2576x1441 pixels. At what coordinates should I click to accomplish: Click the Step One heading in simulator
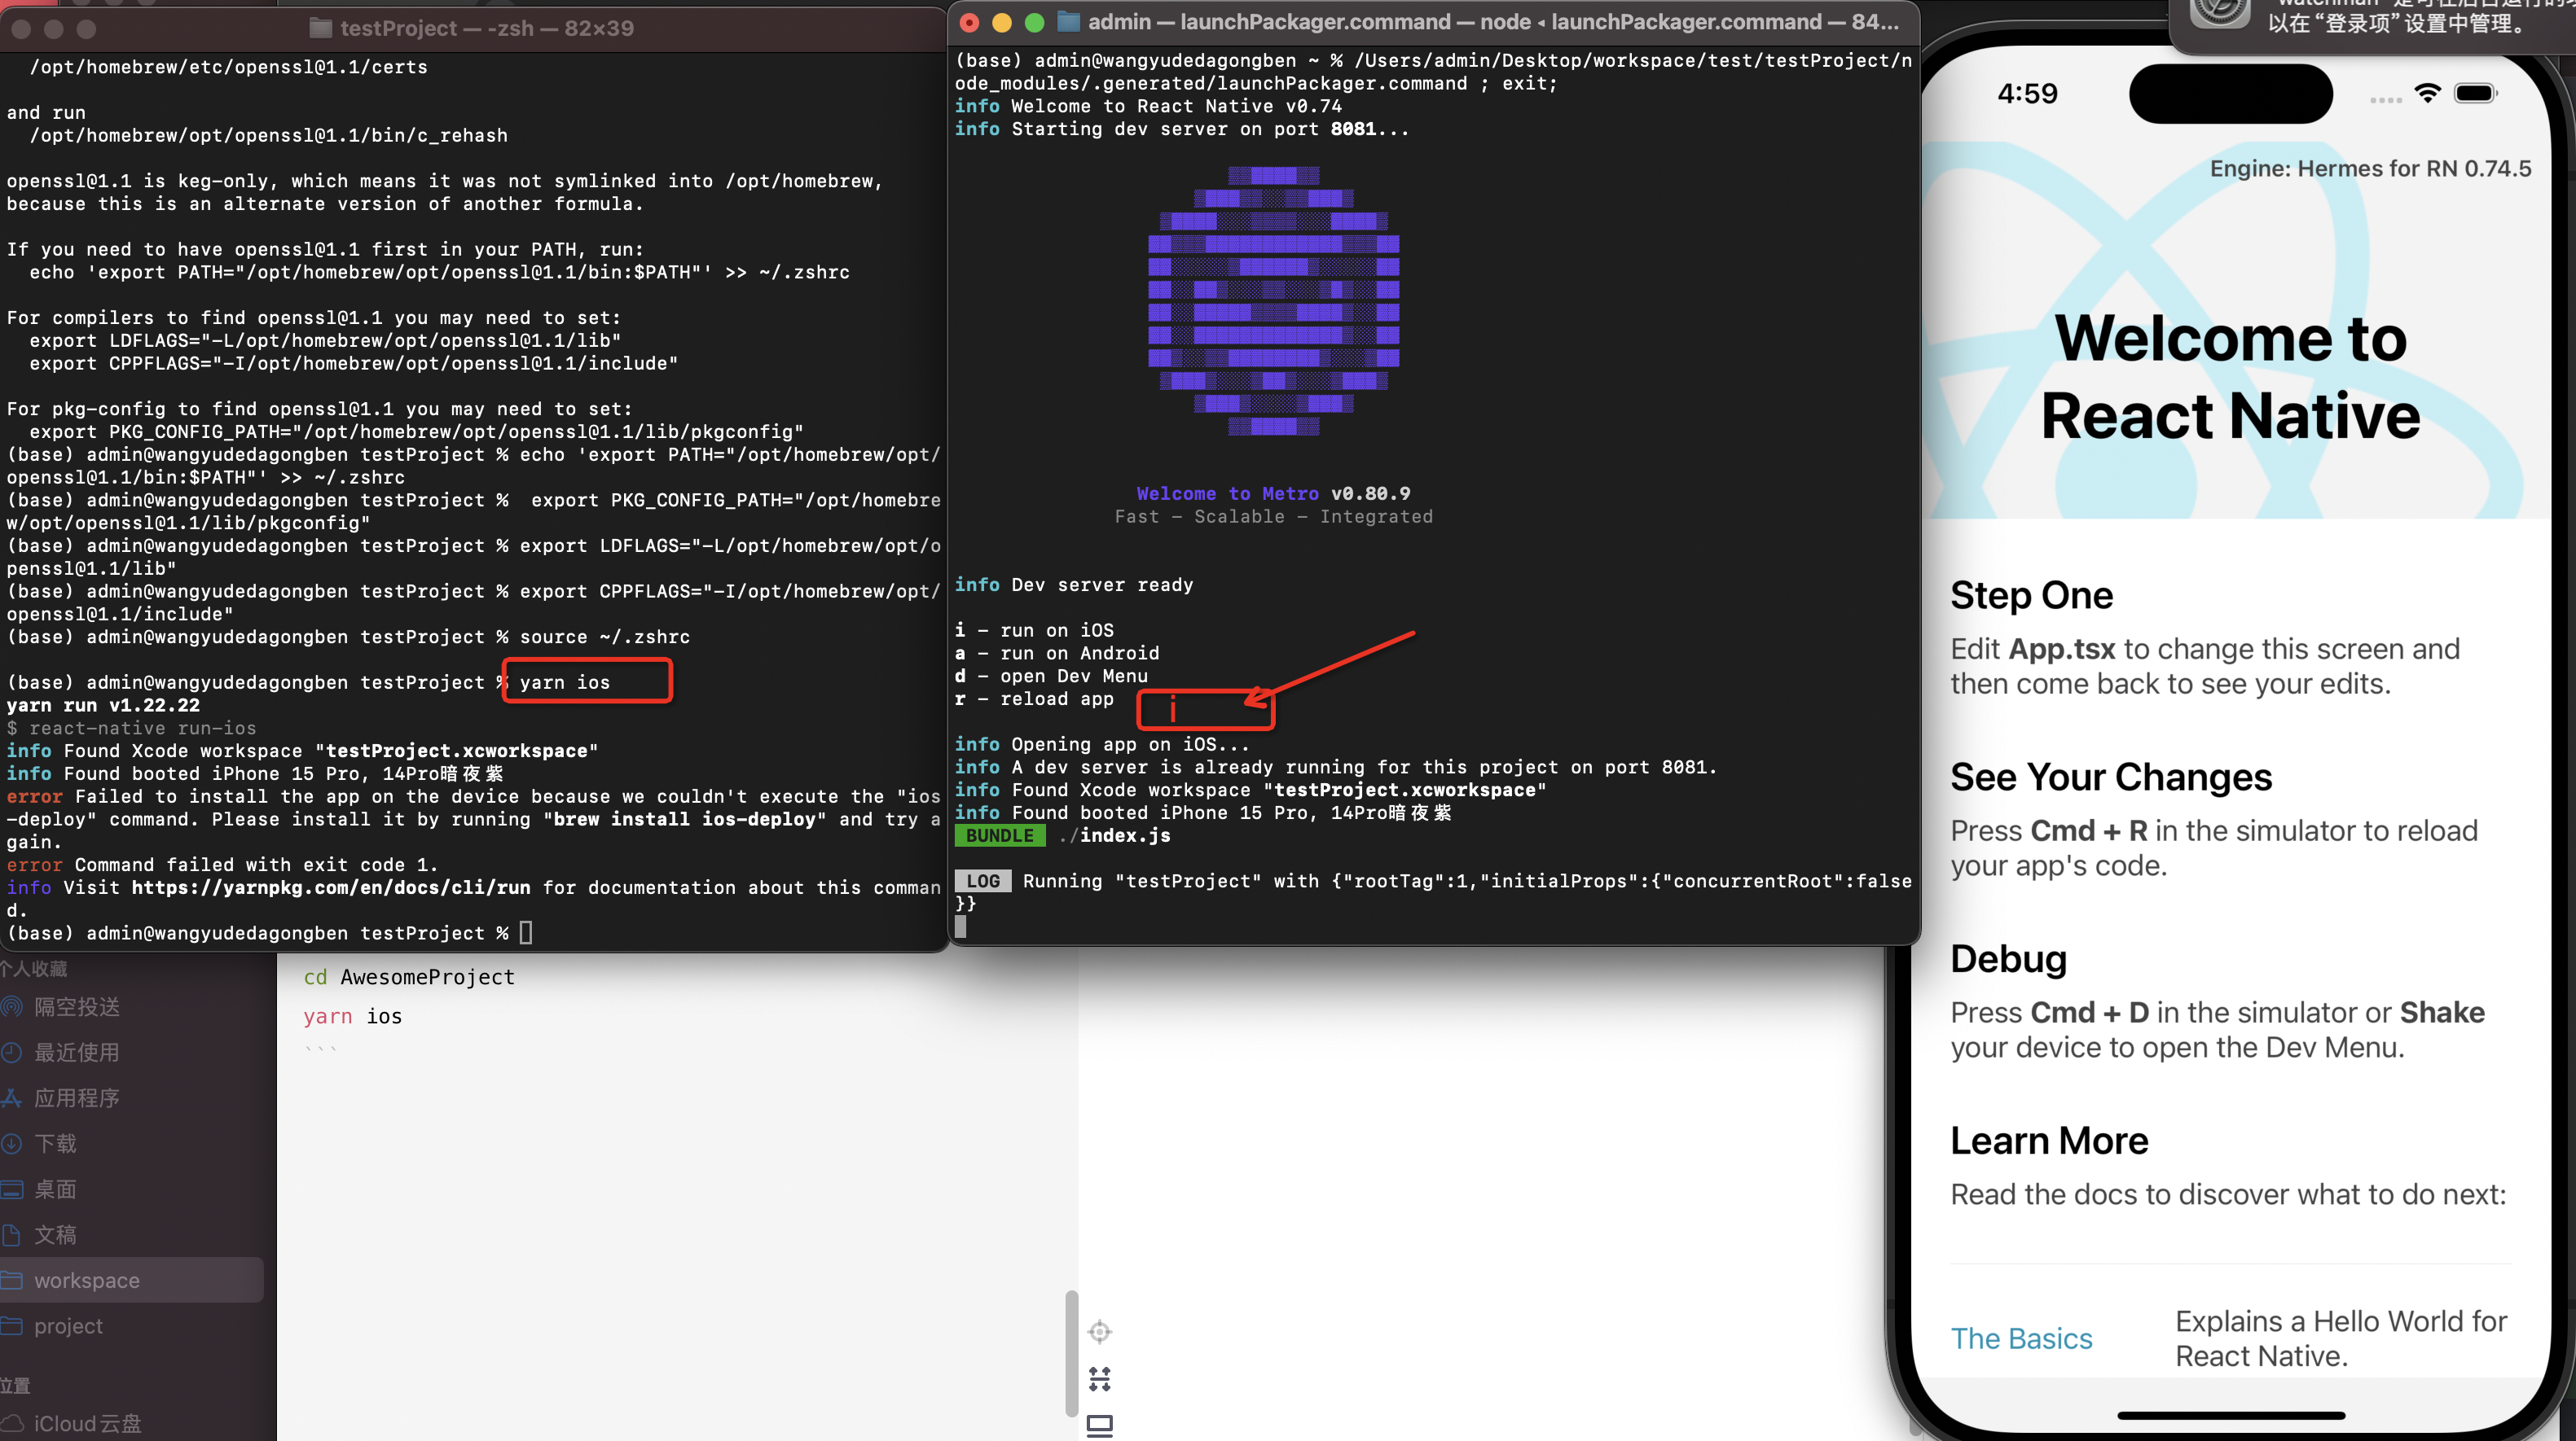click(x=2032, y=594)
